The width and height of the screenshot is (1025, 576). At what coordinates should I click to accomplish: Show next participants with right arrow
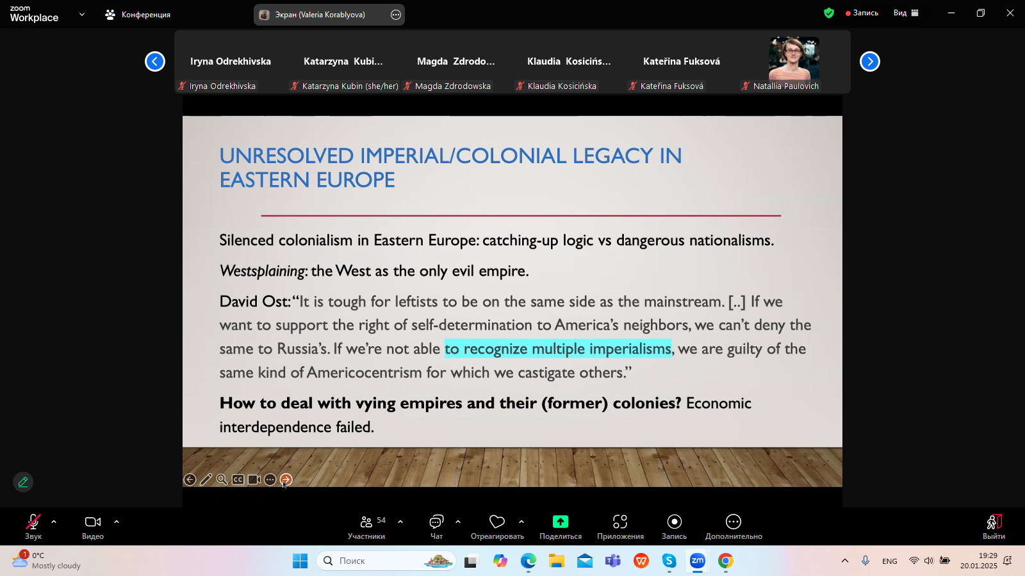click(869, 61)
